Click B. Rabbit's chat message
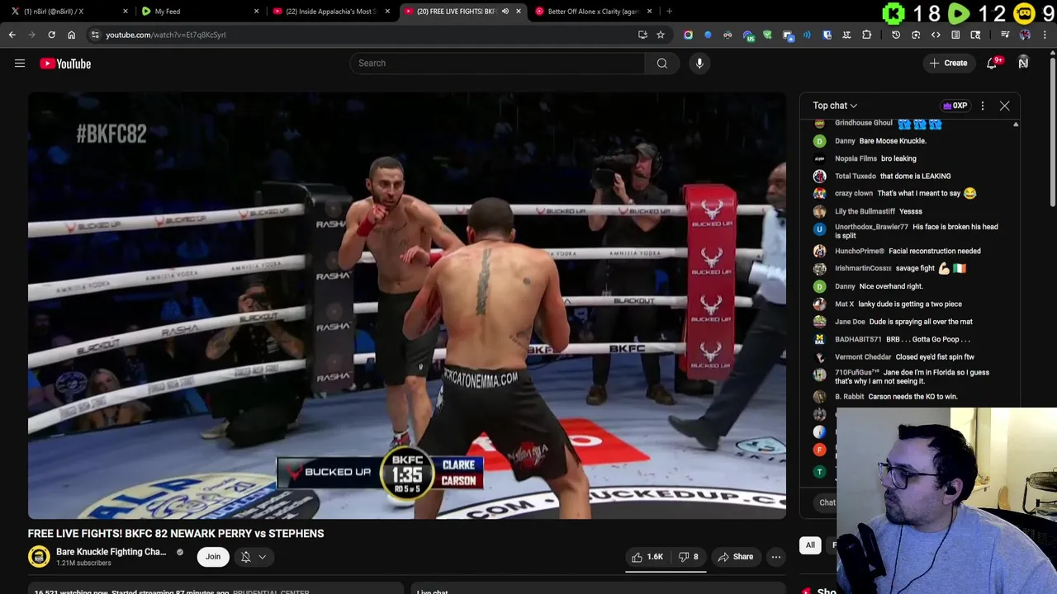 pyautogui.click(x=912, y=397)
